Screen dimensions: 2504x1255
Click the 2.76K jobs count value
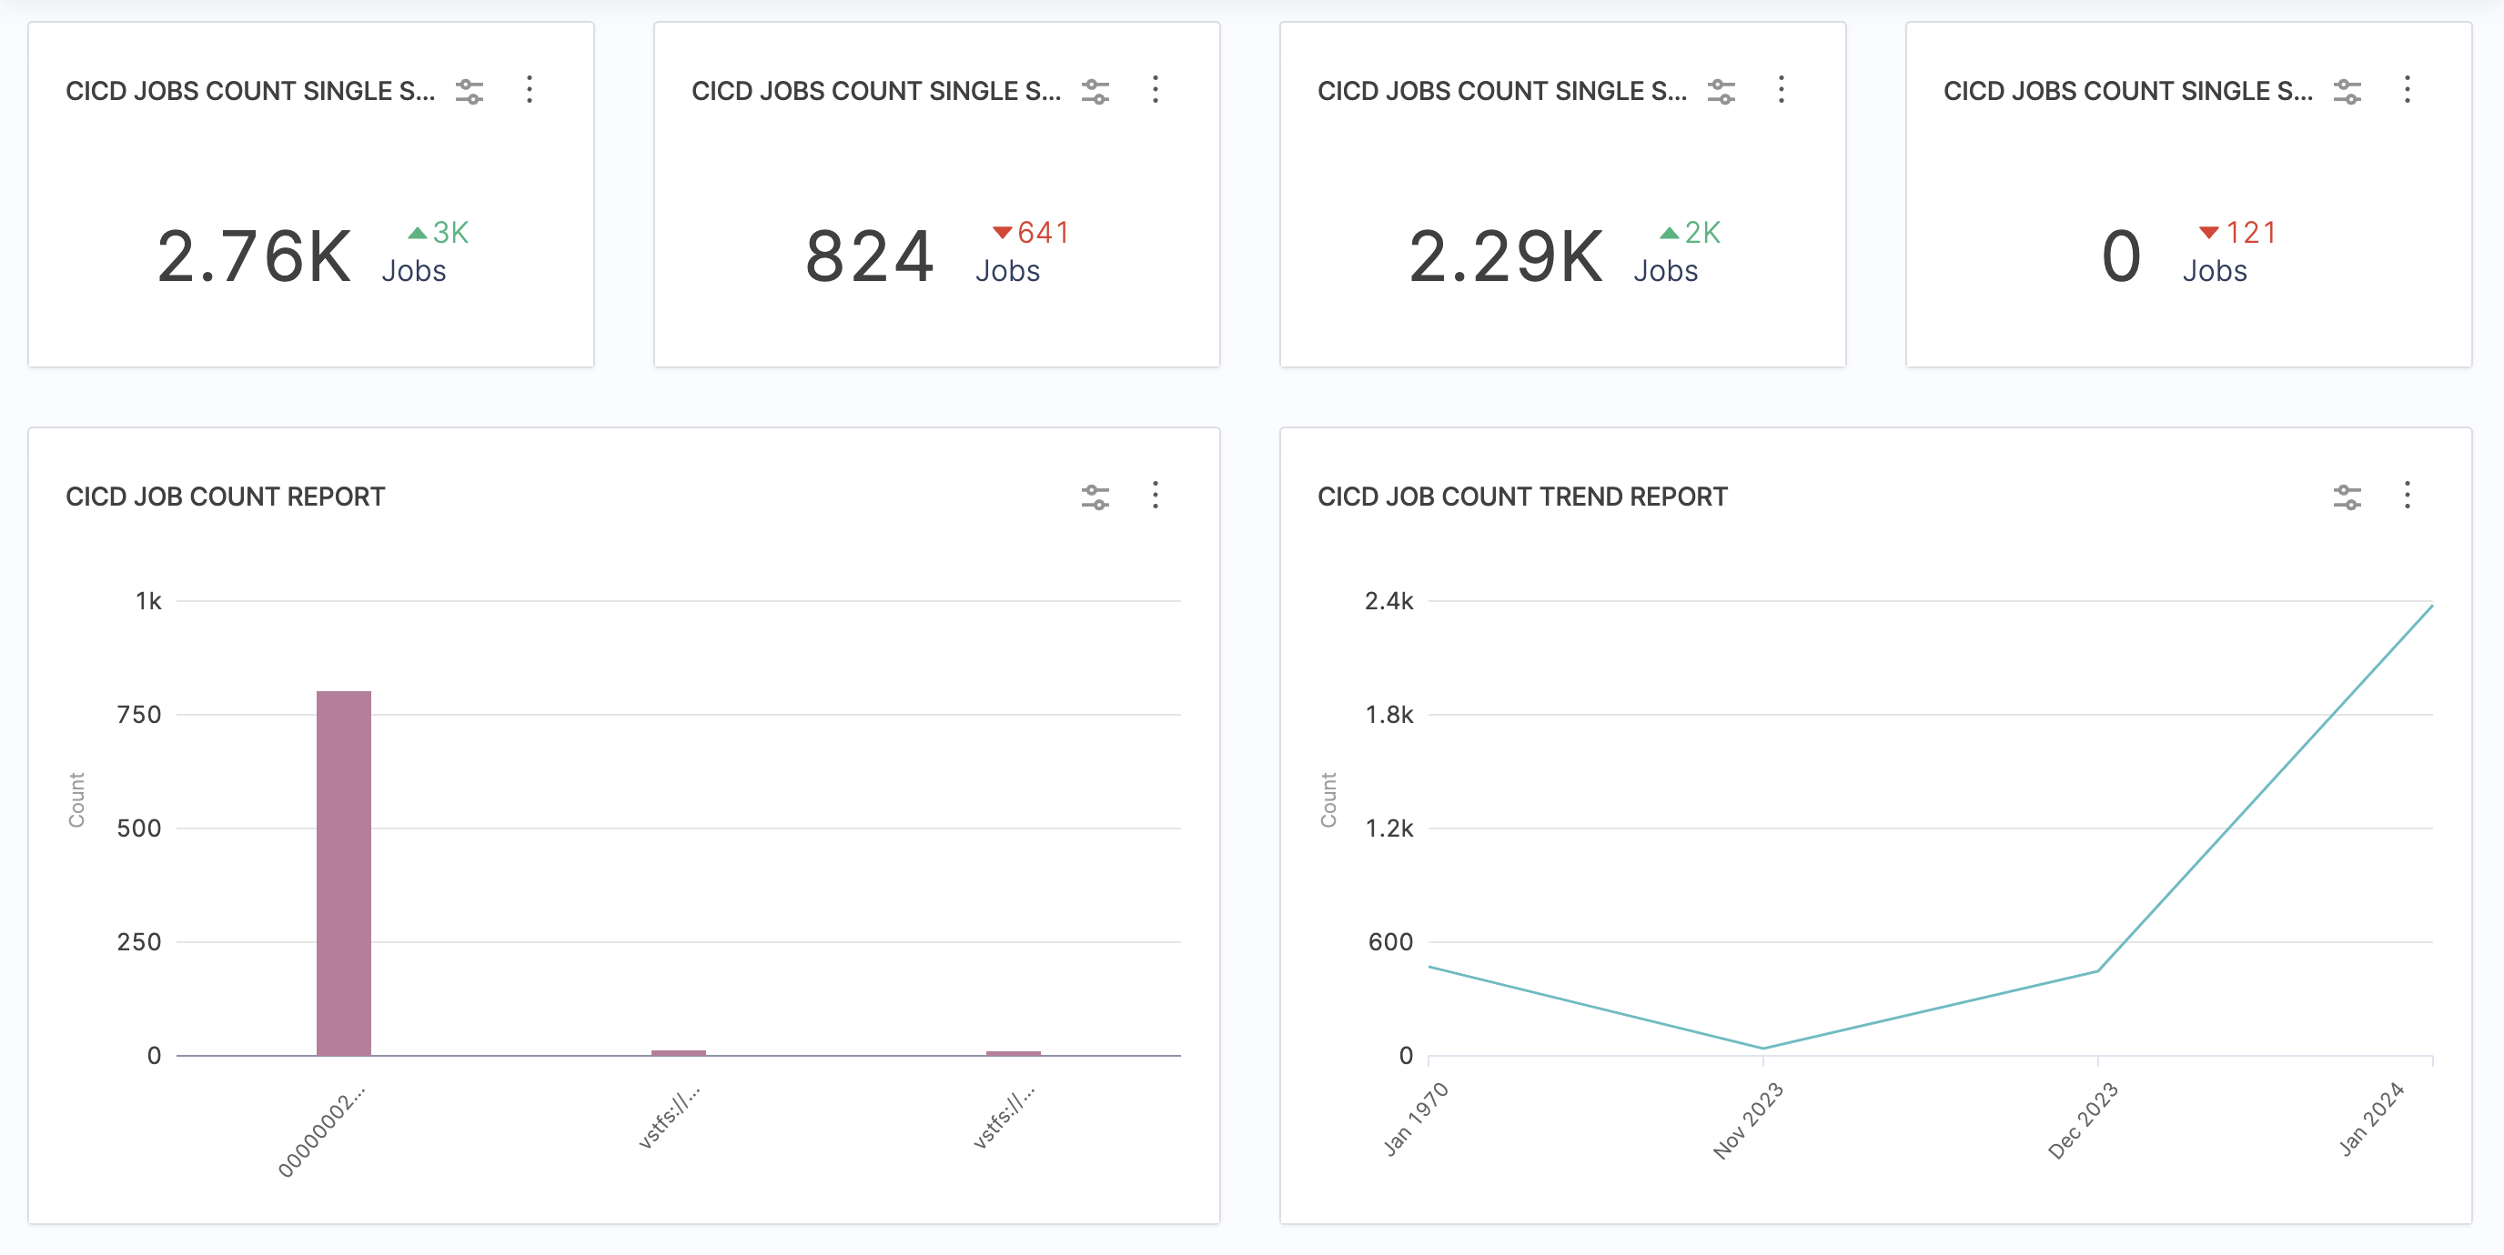tap(254, 257)
